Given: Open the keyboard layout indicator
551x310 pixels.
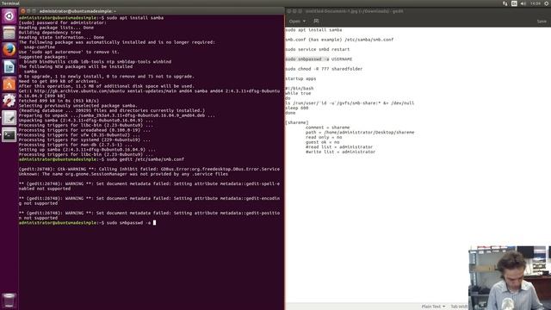Looking at the screenshot, I should click(514, 3).
